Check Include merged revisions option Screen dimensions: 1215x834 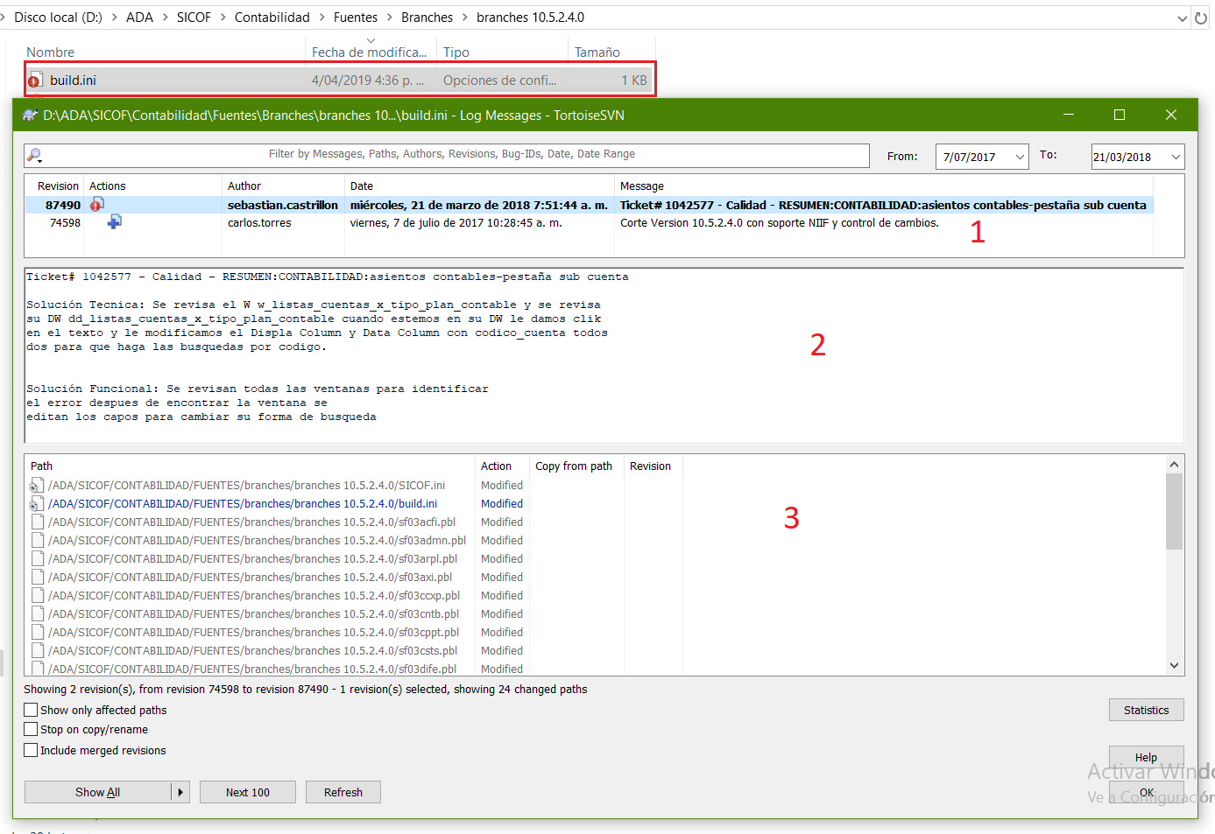click(x=32, y=750)
